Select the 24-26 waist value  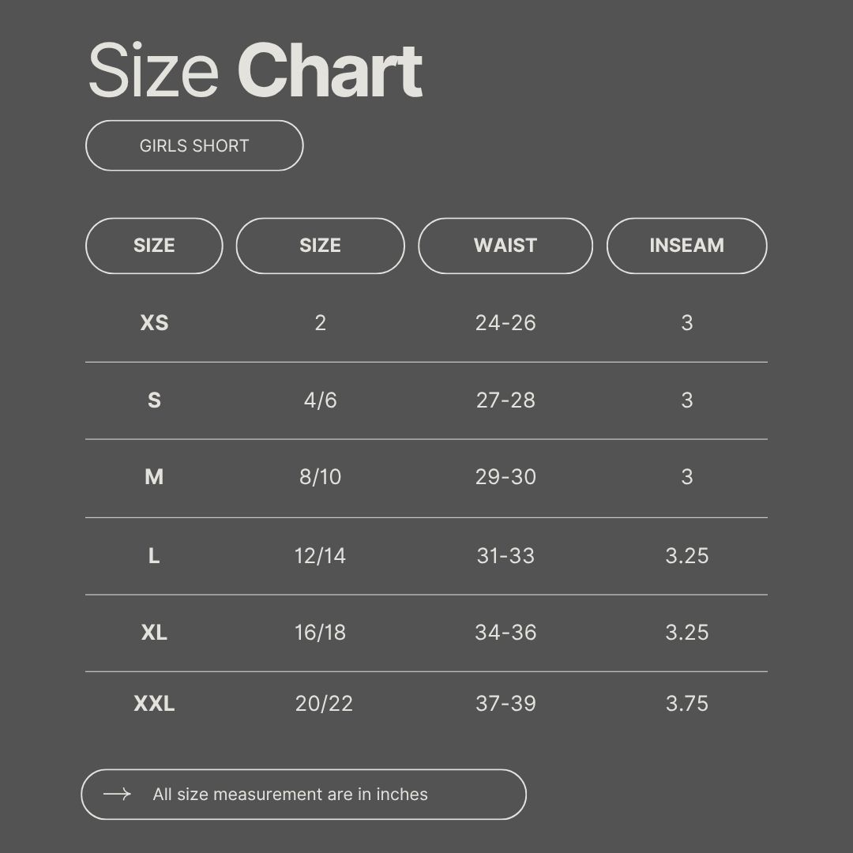click(505, 323)
